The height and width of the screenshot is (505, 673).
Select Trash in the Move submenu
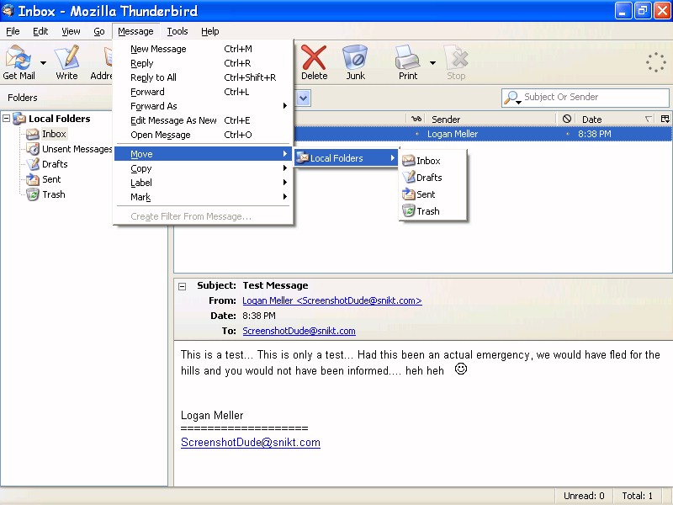[432, 211]
